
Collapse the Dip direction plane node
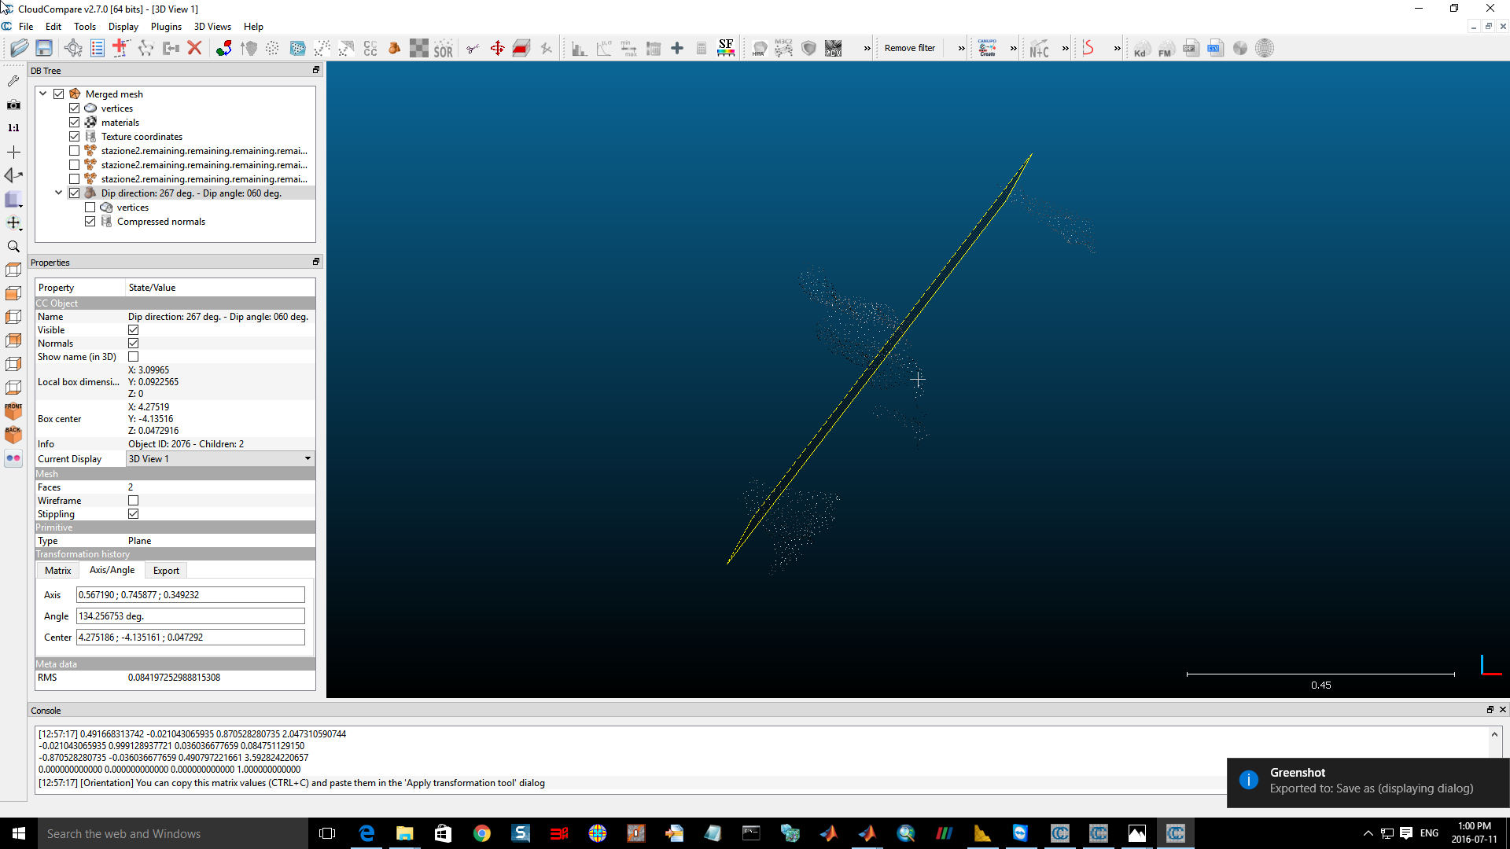(59, 193)
